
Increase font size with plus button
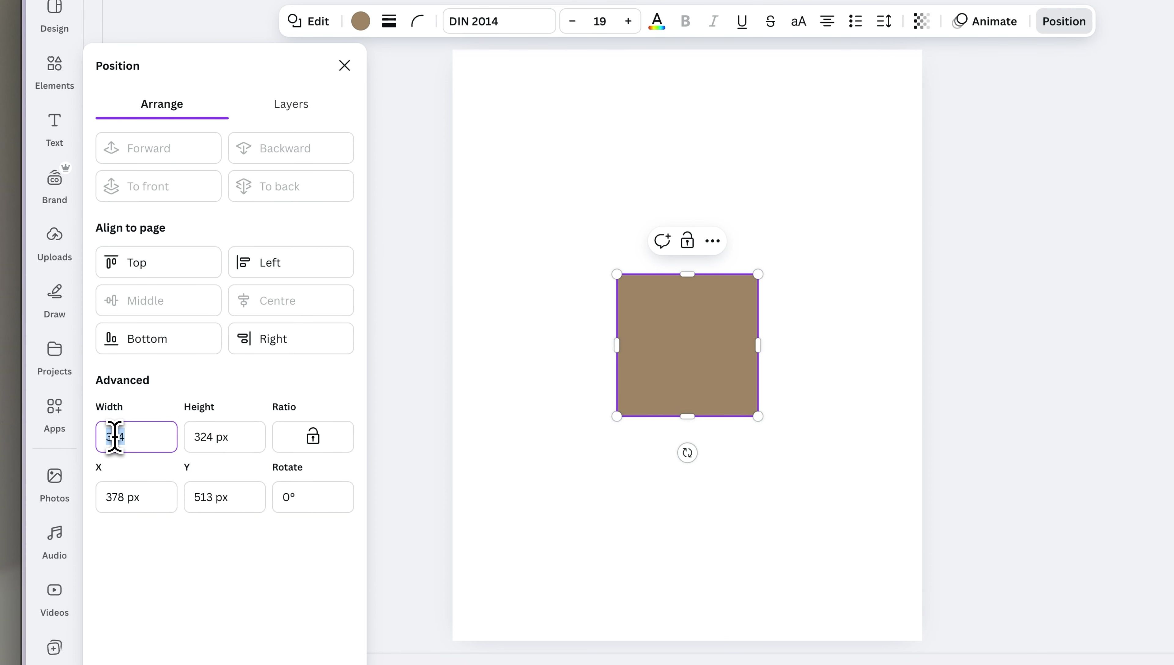628,21
